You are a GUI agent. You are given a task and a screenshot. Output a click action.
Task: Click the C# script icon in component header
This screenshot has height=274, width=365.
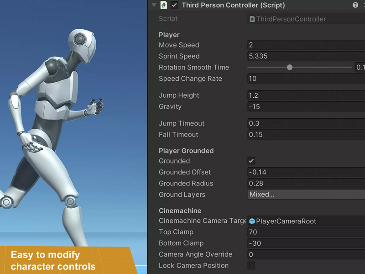pyautogui.click(x=164, y=5)
